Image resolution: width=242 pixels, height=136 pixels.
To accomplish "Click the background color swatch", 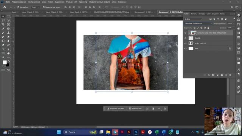I will coord(7,65).
